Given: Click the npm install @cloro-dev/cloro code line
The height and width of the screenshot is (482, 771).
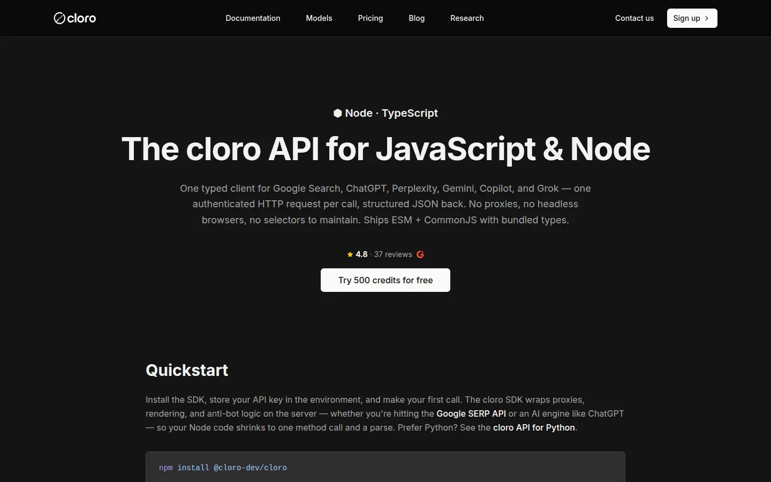Looking at the screenshot, I should point(223,468).
